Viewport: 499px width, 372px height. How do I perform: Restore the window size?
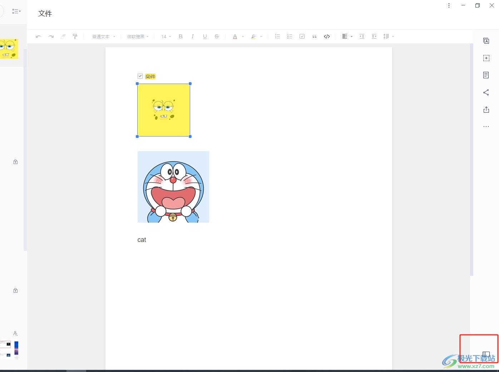(478, 5)
